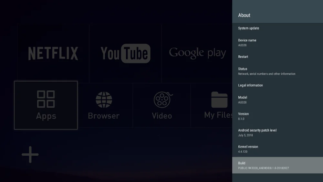
Task: Select Android security patch level row
Action: tap(277, 133)
